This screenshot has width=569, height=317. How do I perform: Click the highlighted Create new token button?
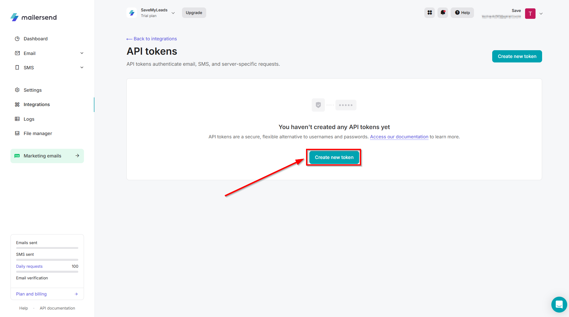coord(334,157)
